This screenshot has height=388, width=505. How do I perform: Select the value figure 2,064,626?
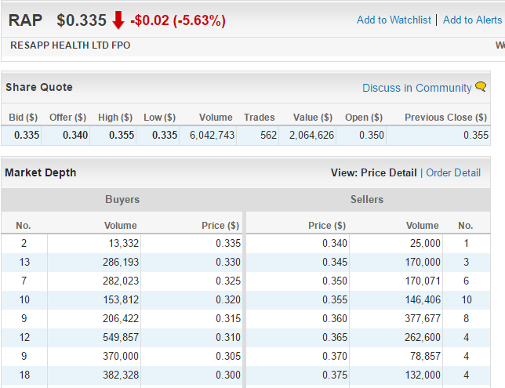[x=311, y=136]
